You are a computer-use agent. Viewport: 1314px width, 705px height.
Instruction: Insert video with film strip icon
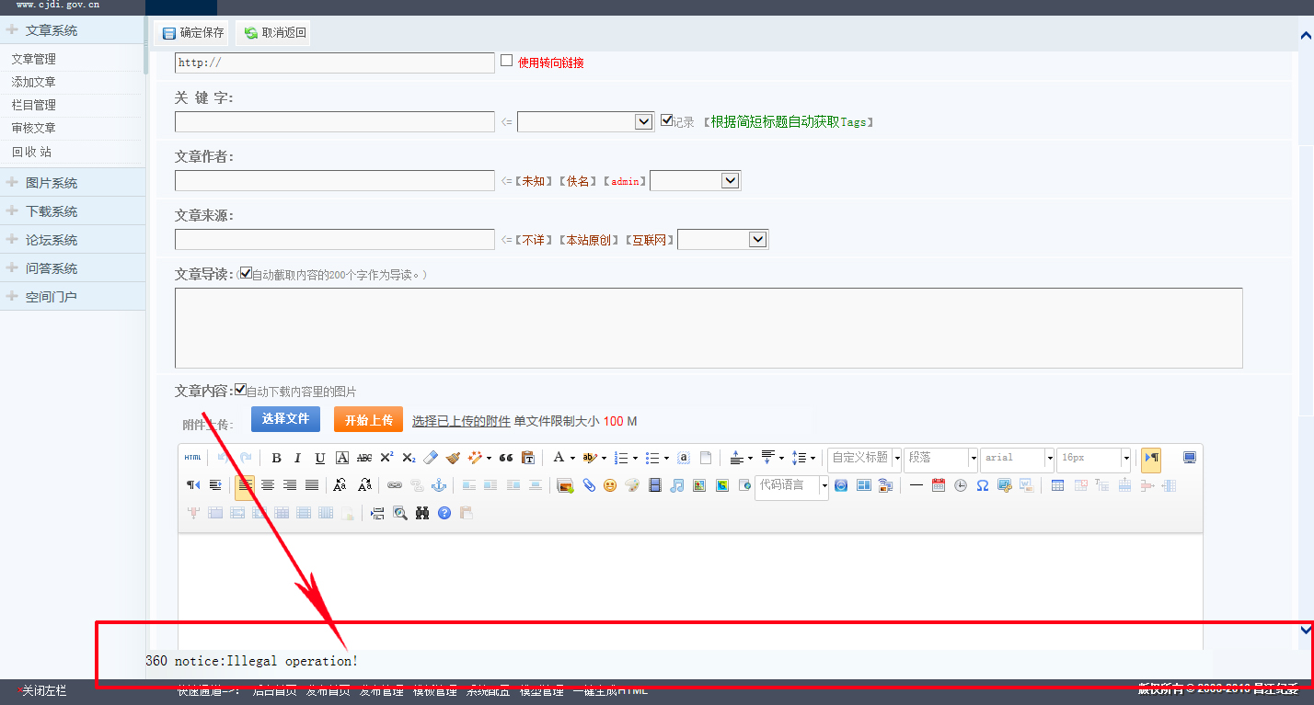coord(655,485)
